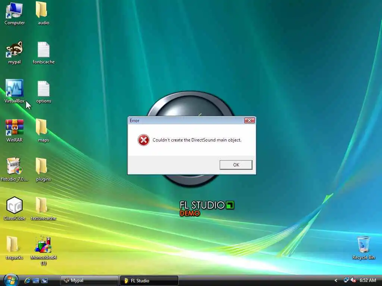382x286 pixels.
Task: Click OK in the Error dialog
Action: [x=236, y=165]
